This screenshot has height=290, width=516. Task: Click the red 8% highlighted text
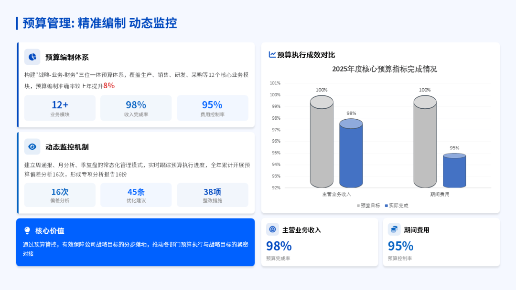[x=109, y=85]
